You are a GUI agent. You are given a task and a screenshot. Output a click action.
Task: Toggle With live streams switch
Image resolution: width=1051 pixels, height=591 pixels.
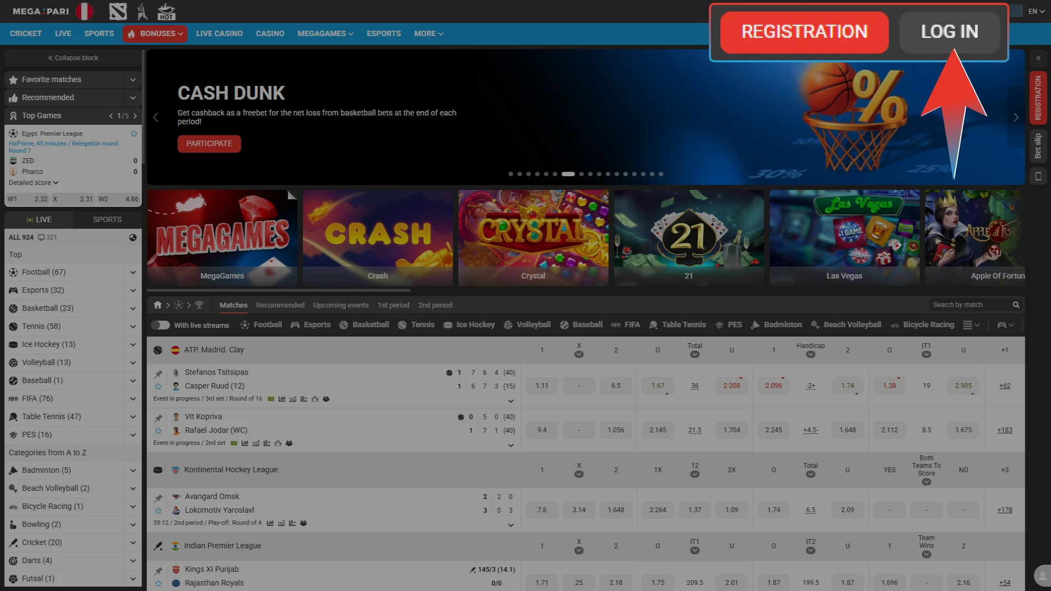pyautogui.click(x=160, y=325)
